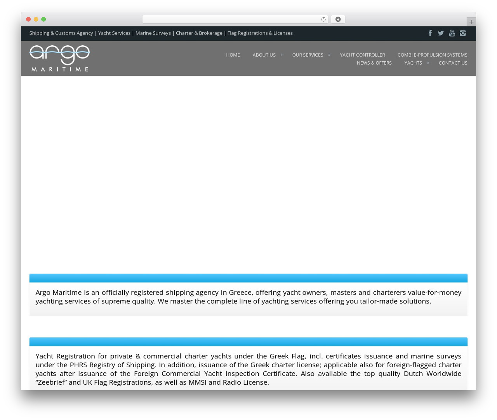Expand the Our Services submenu arrow
Screen dimensions: 497x420
(329, 55)
